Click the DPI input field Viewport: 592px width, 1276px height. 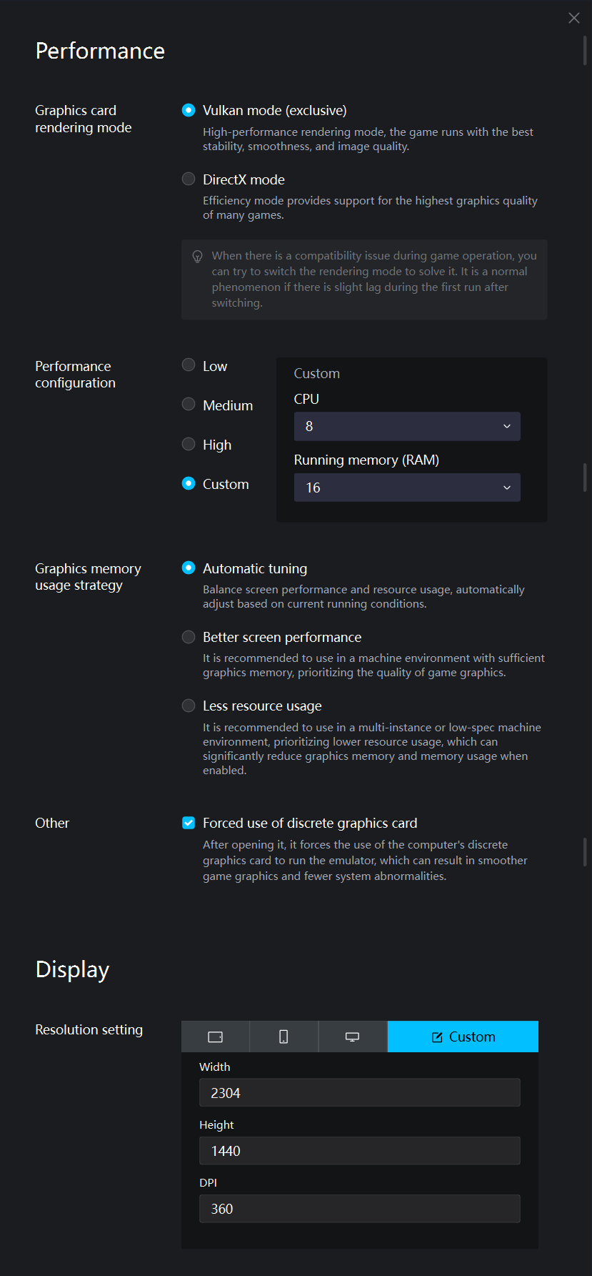[x=359, y=1209]
